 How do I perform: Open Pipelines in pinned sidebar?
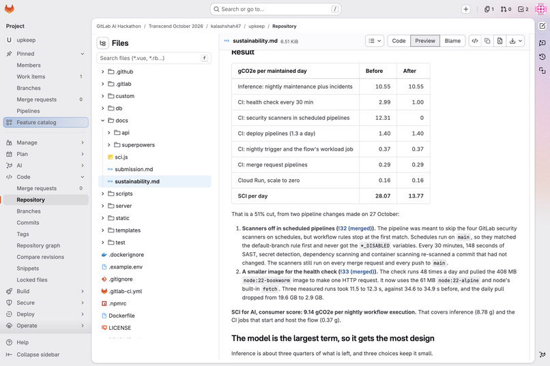(x=46, y=110)
